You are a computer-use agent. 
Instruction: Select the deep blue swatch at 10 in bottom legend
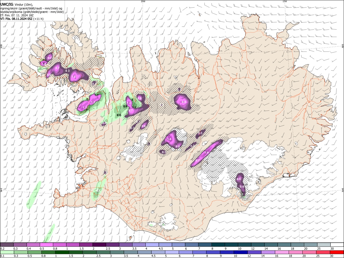[240, 252]
